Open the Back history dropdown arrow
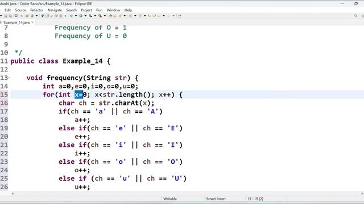This screenshot has width=364, height=204. point(164,16)
